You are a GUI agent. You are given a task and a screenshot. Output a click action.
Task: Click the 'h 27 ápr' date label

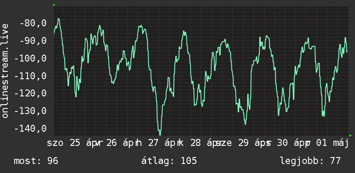coord(159,143)
